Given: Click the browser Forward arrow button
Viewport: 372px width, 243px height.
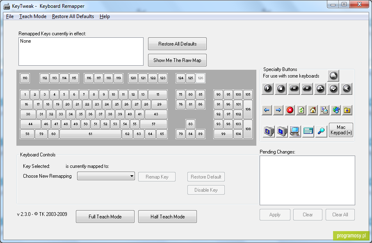Looking at the screenshot, I should point(278,110).
